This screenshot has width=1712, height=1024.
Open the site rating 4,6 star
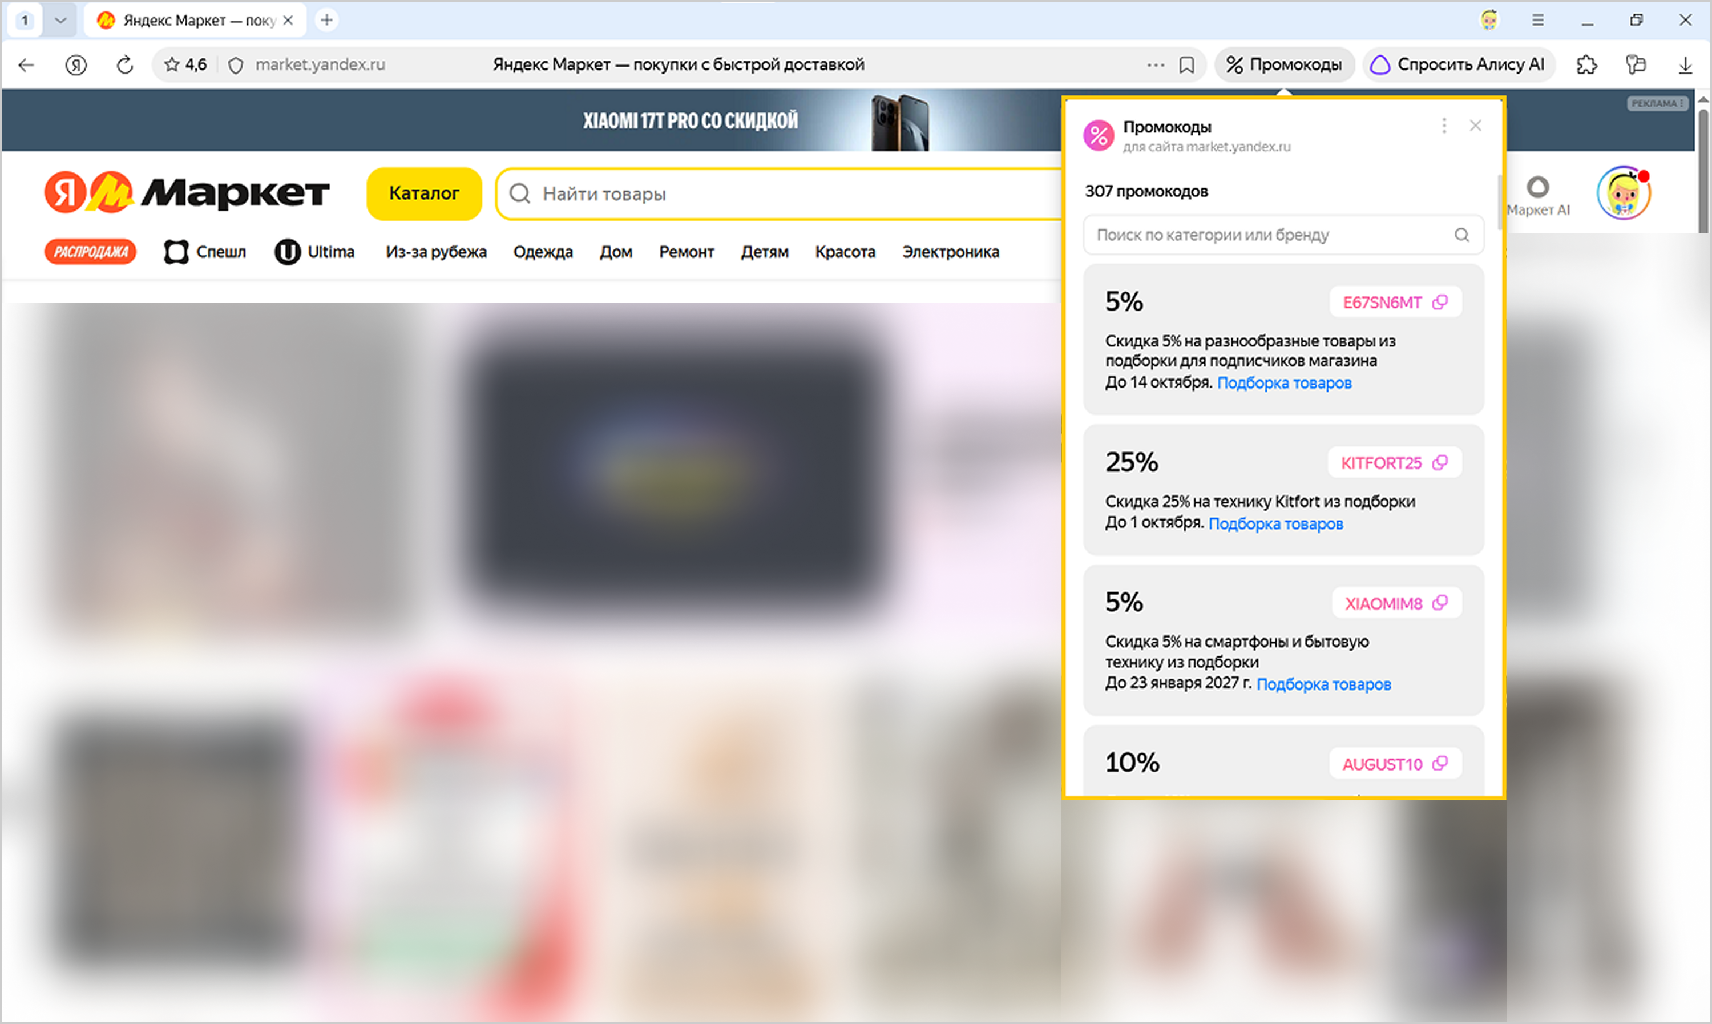click(x=185, y=65)
